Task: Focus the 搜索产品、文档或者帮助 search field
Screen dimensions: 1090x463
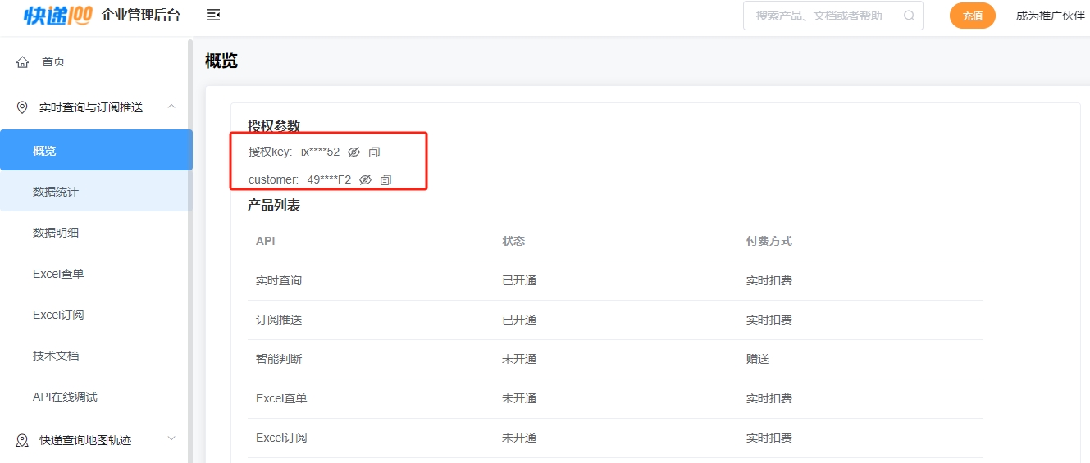Action: [833, 16]
